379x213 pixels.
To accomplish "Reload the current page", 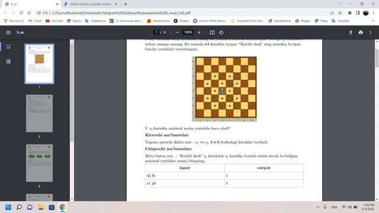I will pos(21,13).
